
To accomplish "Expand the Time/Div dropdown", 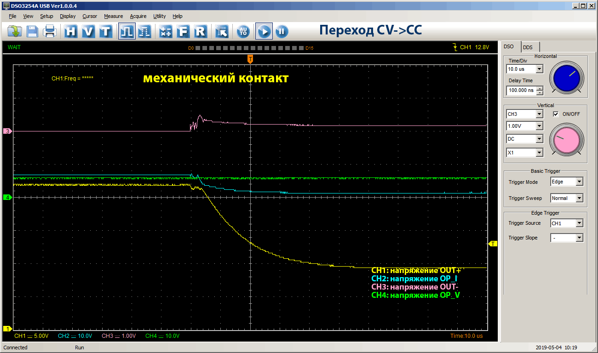I will 540,69.
